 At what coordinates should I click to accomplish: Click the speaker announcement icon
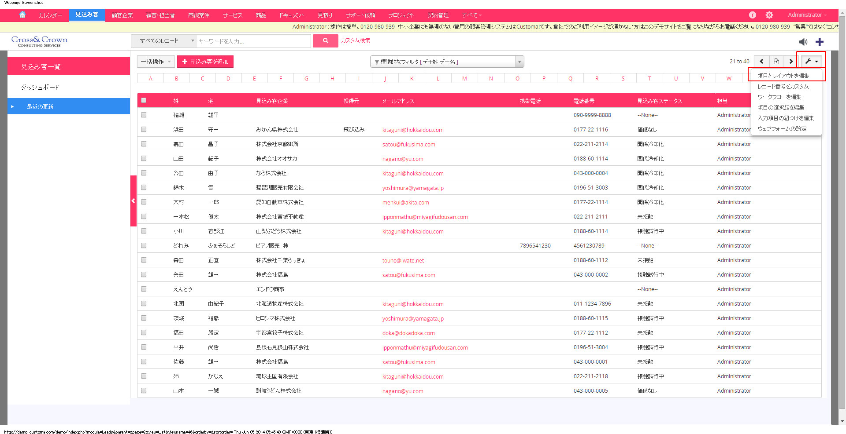pos(803,42)
